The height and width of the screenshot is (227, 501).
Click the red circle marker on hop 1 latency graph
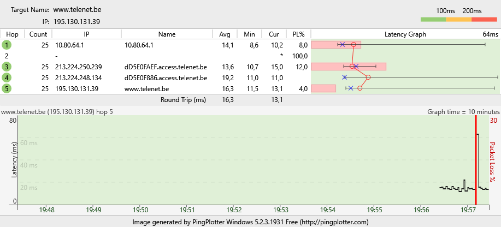(353, 45)
